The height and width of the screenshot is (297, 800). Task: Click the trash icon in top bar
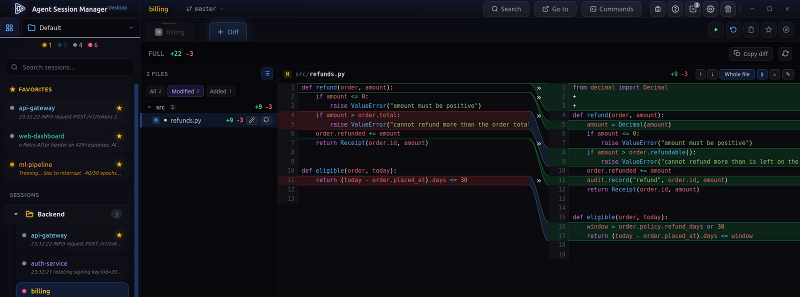pyautogui.click(x=728, y=9)
